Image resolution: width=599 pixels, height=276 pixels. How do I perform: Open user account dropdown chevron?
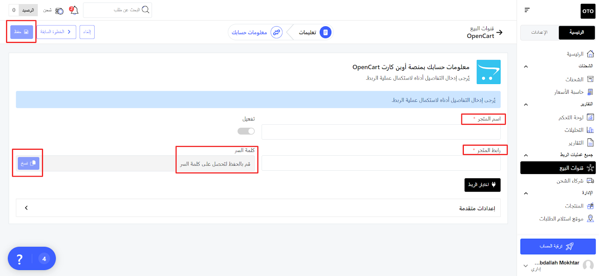(526, 266)
